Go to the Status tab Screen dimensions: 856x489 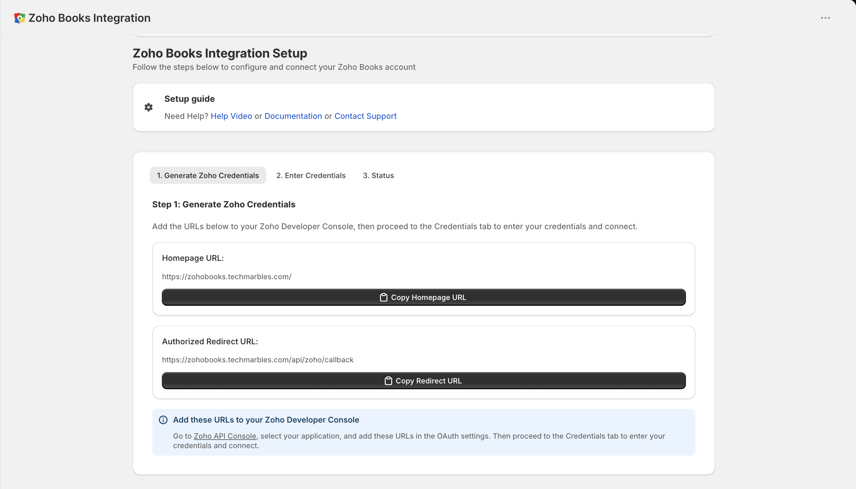pos(378,175)
